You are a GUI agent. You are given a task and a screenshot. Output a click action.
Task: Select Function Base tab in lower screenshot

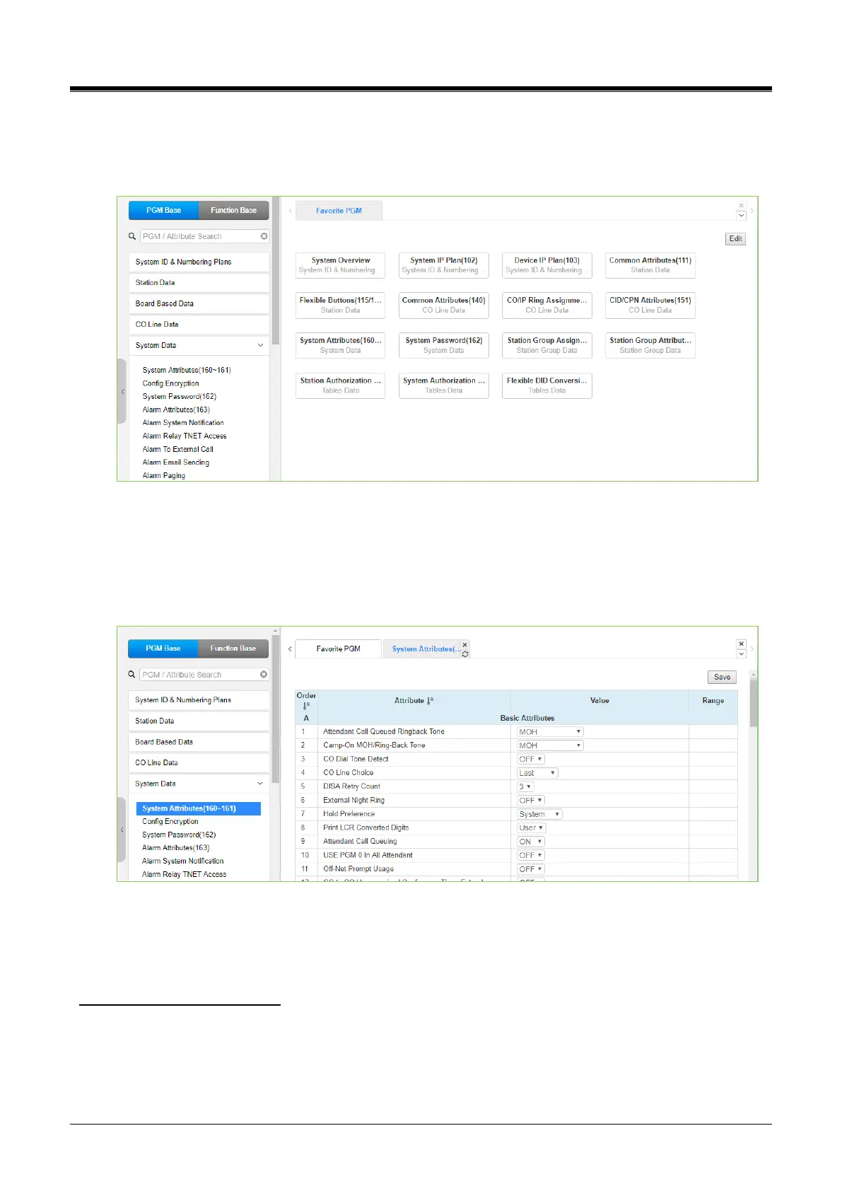[233, 649]
